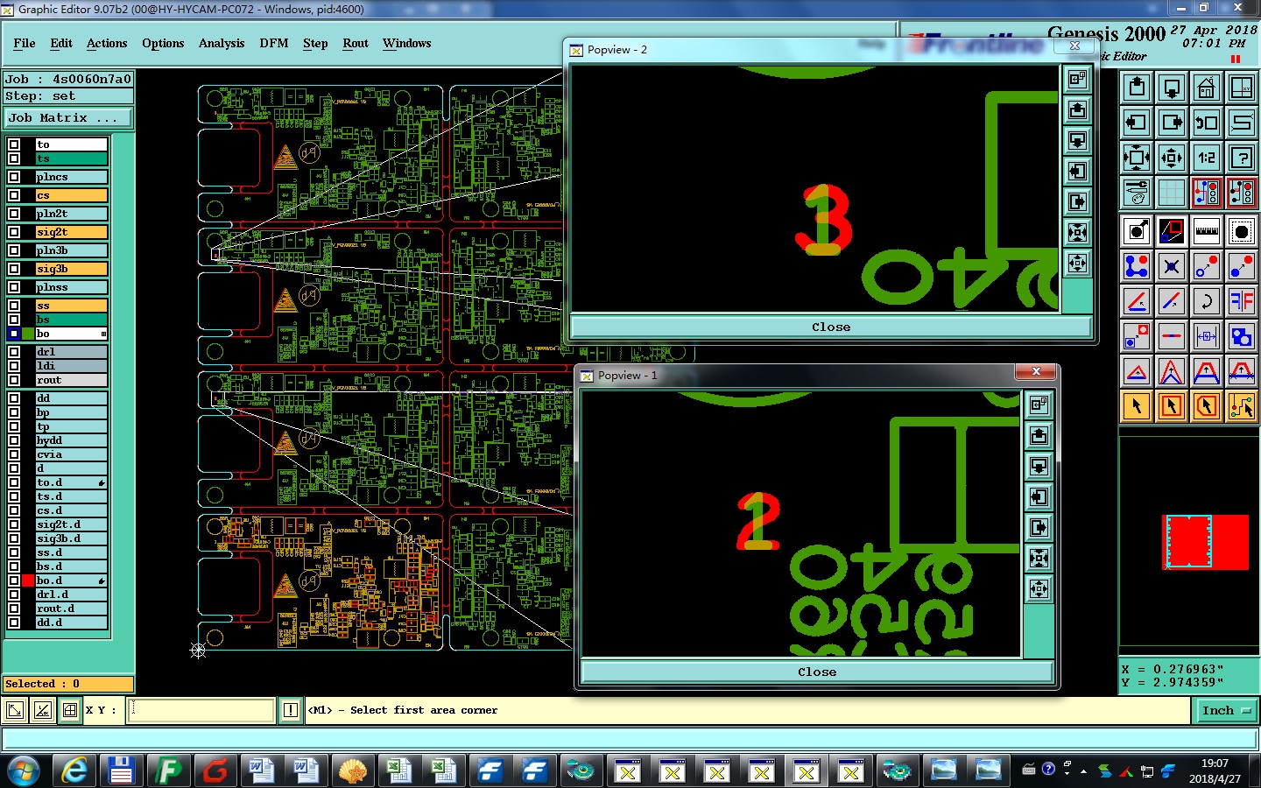Click the curved rotate arrow icon

tap(1207, 301)
